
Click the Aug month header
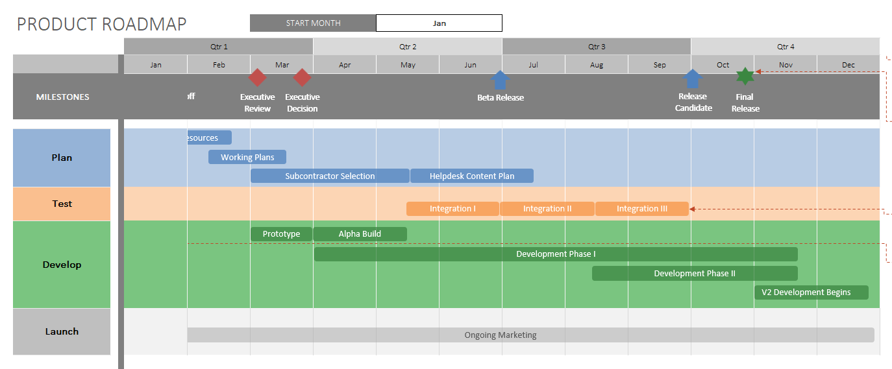tap(597, 65)
